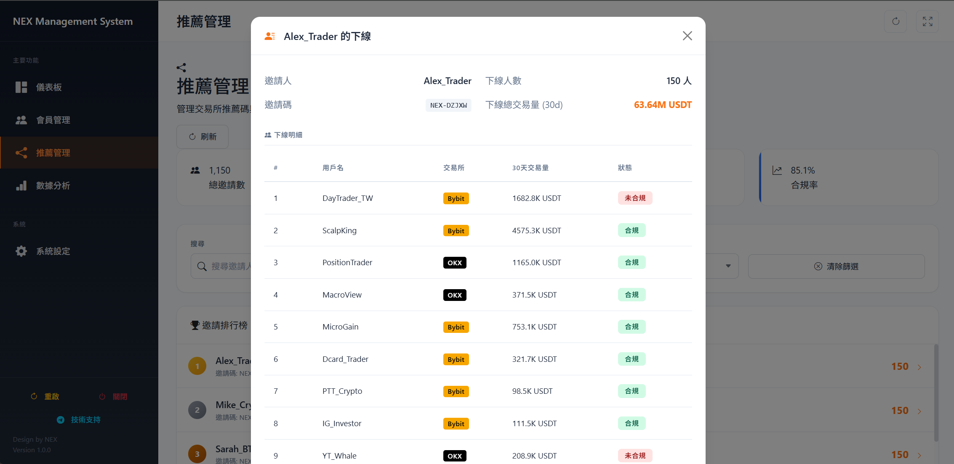This screenshot has height=464, width=954.
Task: Trigger 重啟 to restart the system
Action: pos(44,396)
